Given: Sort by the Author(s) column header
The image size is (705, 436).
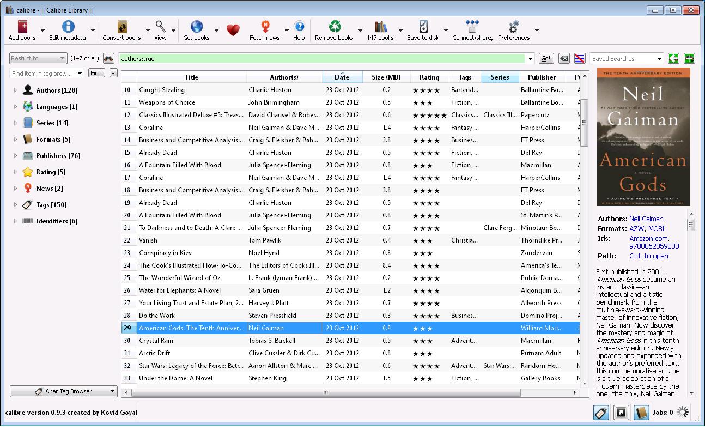Looking at the screenshot, I should click(x=284, y=77).
